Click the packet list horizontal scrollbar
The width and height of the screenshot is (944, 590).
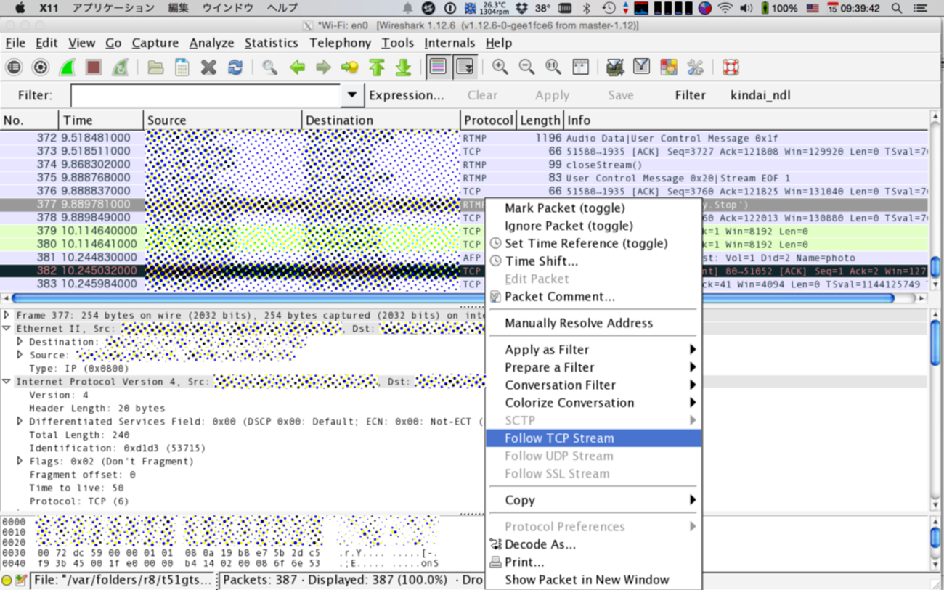click(453, 298)
